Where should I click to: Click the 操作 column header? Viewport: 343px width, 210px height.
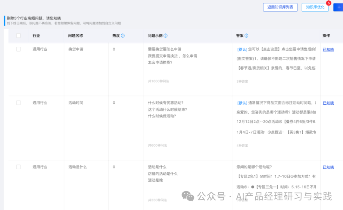[x=326, y=36]
